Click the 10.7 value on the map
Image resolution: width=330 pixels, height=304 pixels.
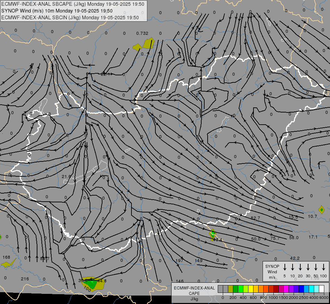(x=312, y=217)
